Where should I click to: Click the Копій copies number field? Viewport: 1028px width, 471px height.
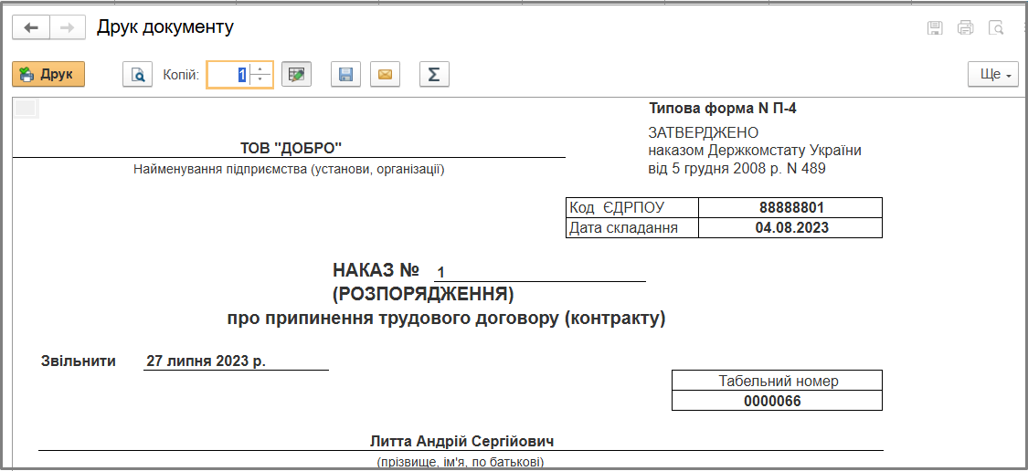(x=228, y=75)
